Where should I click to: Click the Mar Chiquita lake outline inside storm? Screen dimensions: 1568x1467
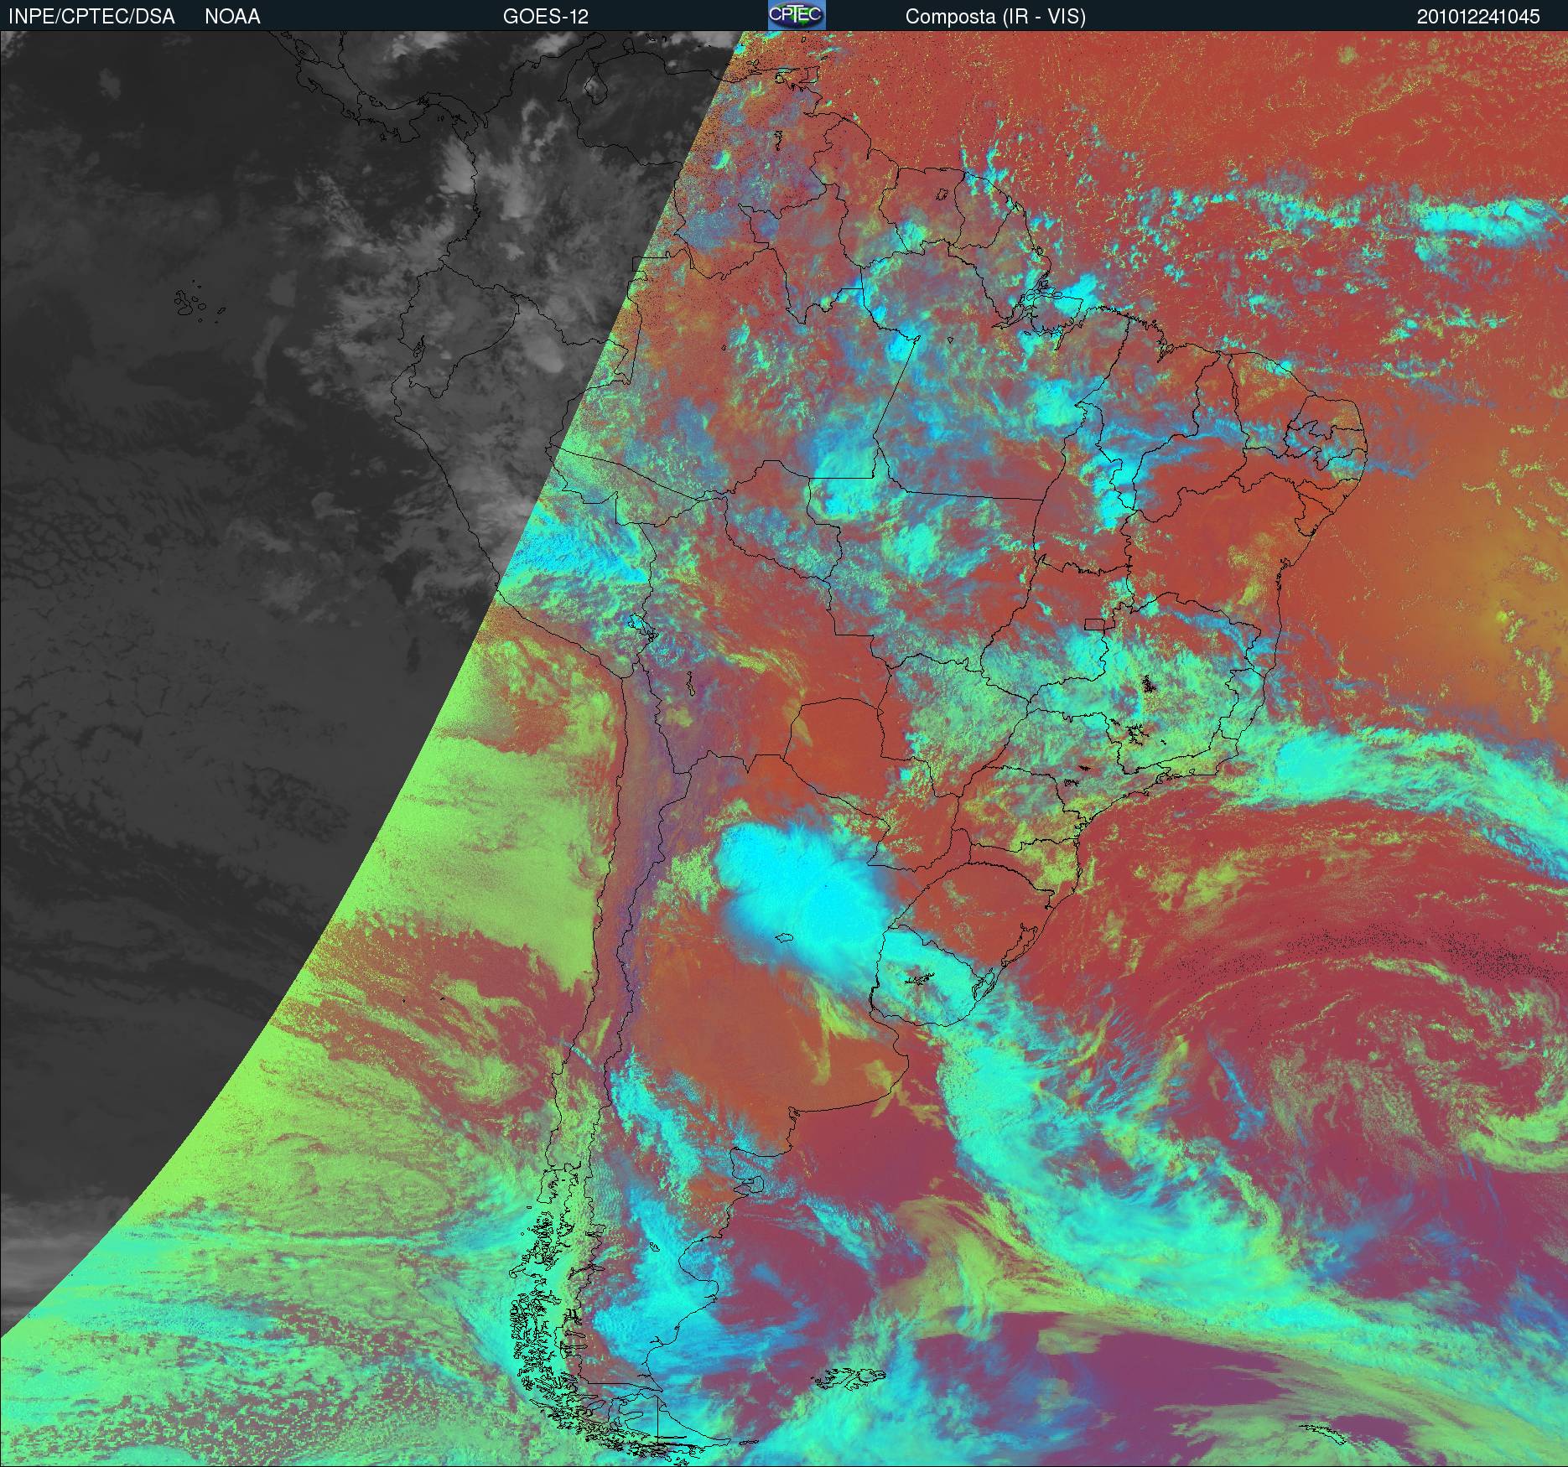[784, 939]
